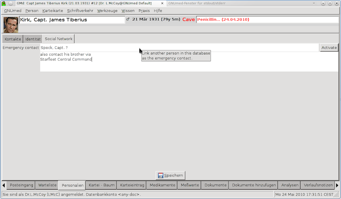This screenshot has width=341, height=199.
Task: Open the Meßwerte tab
Action: (190, 185)
